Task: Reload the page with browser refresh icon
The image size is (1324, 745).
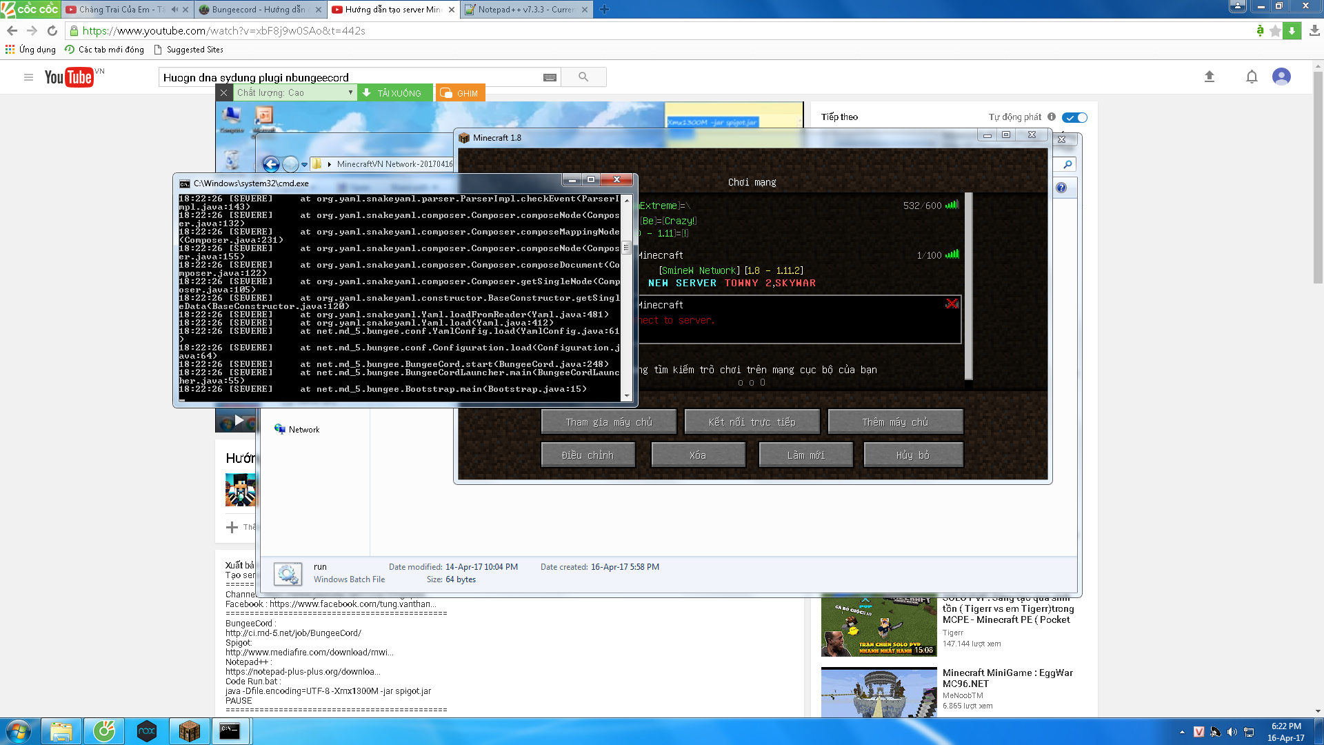Action: [52, 30]
